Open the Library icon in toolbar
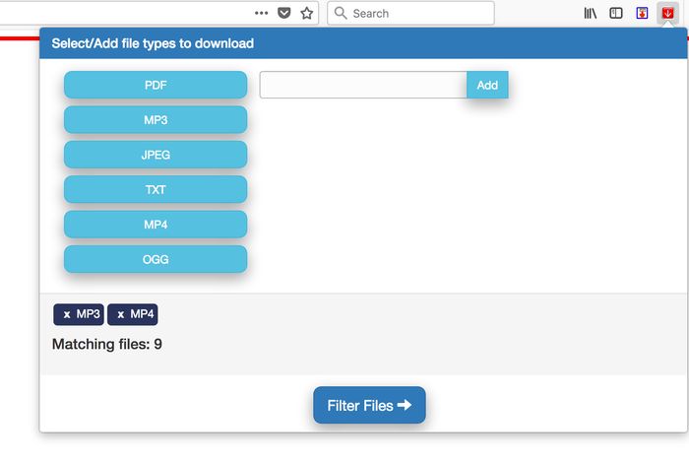Screen dimensions: 689x463 [x=591, y=14]
